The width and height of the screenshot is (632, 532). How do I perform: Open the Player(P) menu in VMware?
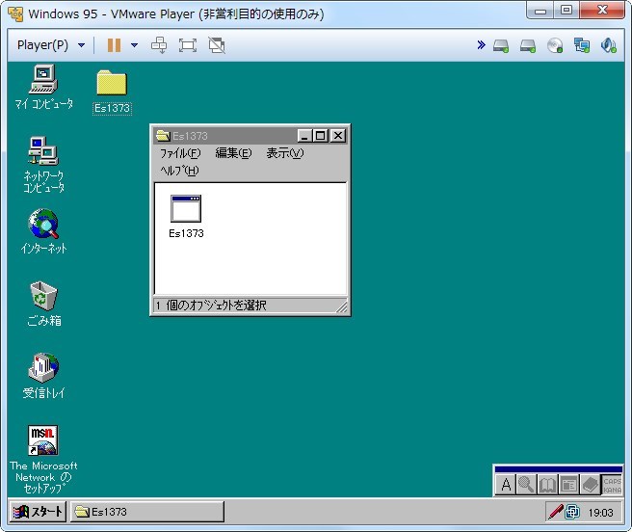click(x=51, y=44)
